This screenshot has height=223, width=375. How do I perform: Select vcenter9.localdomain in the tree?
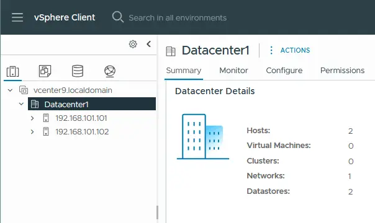coord(73,90)
